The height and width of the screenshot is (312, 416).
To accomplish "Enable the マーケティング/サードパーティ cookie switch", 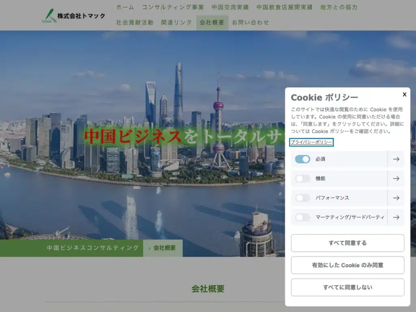I will [x=302, y=217].
